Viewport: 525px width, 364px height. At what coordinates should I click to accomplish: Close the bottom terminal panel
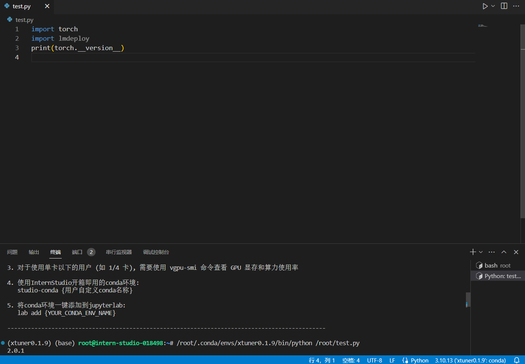[516, 252]
